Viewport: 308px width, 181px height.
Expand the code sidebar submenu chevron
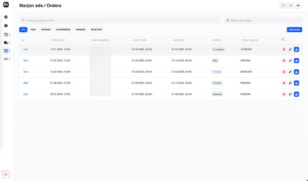[x=9, y=59]
